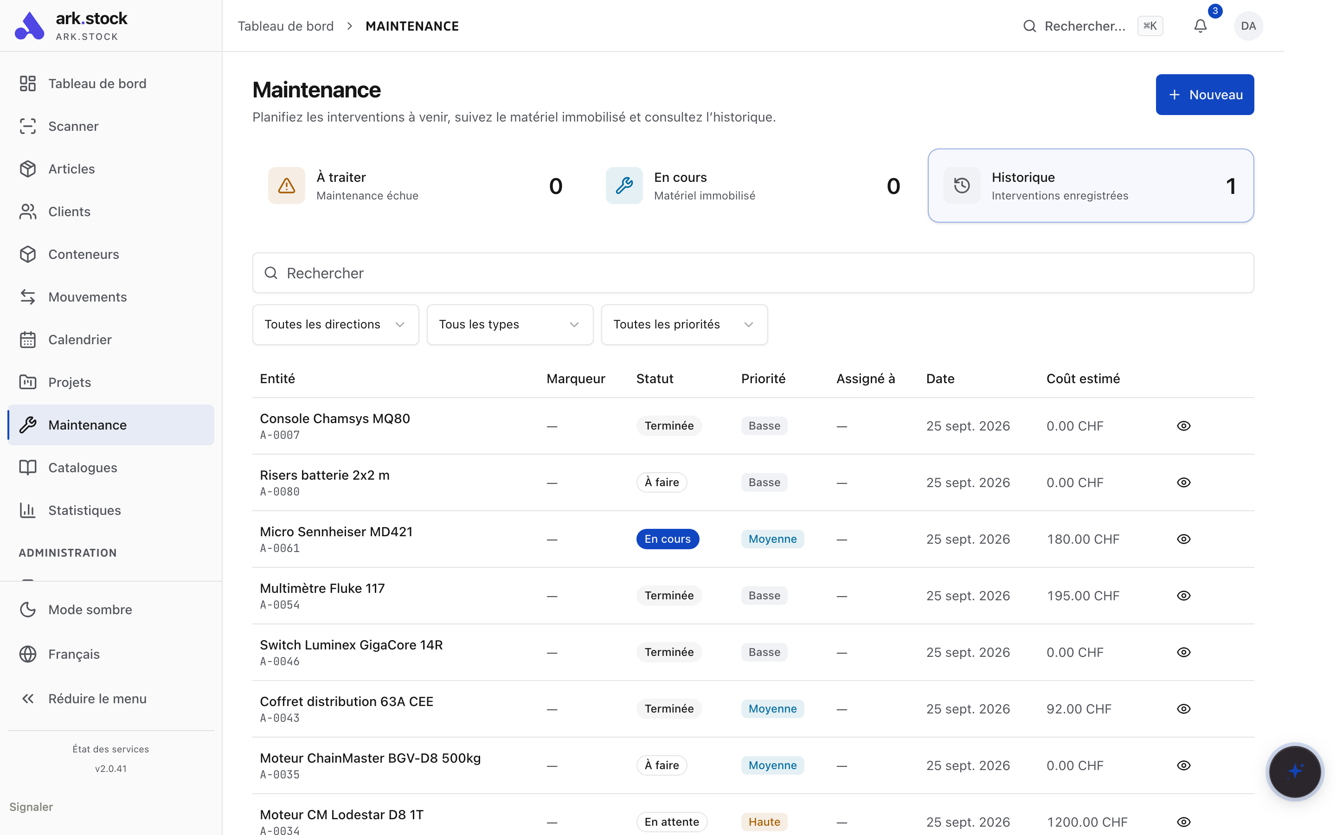View details of Risers batterie 2x2 m
Image resolution: width=1336 pixels, height=835 pixels.
tap(1183, 482)
